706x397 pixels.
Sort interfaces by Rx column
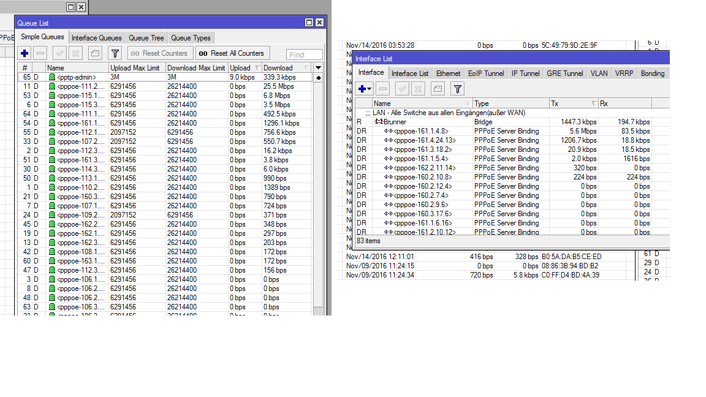625,103
